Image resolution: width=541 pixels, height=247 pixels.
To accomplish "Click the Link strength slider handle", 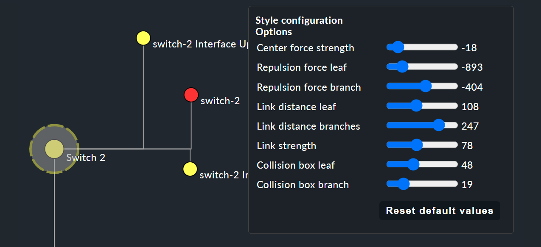I will tap(417, 145).
